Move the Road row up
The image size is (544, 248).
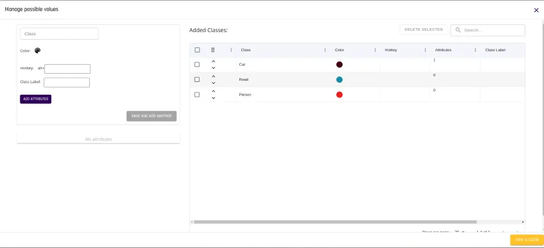click(214, 76)
